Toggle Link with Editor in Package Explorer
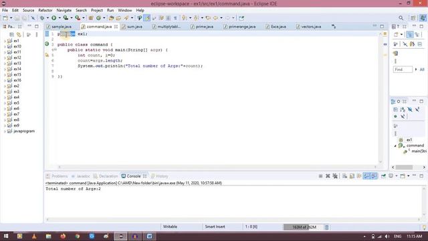Viewport: 428px width, 241px height. point(19,35)
